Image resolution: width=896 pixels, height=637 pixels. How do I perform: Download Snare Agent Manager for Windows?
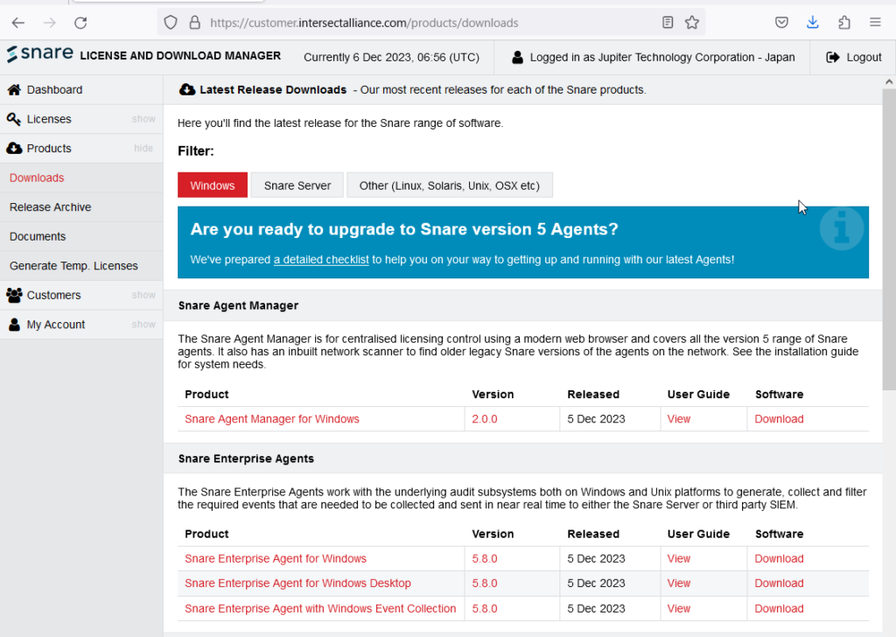pos(779,419)
